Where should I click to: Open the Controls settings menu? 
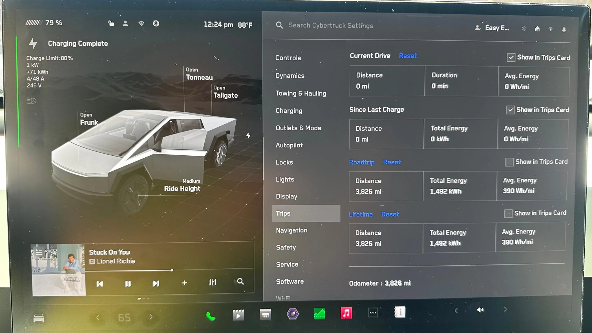coord(288,58)
